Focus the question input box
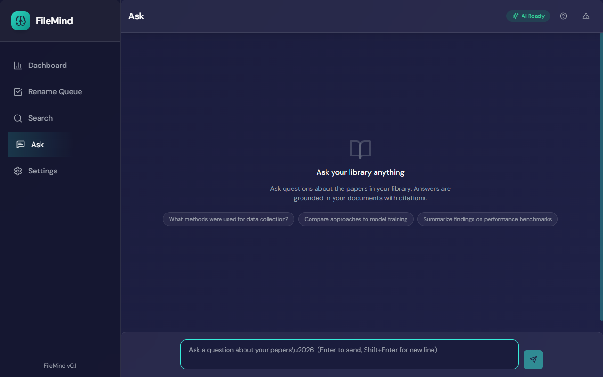 (x=349, y=354)
